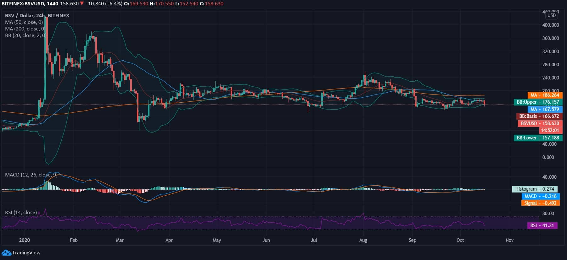Click the BSV / Dollar, 24h legend
This screenshot has width=567, height=260.
pyautogui.click(x=37, y=15)
